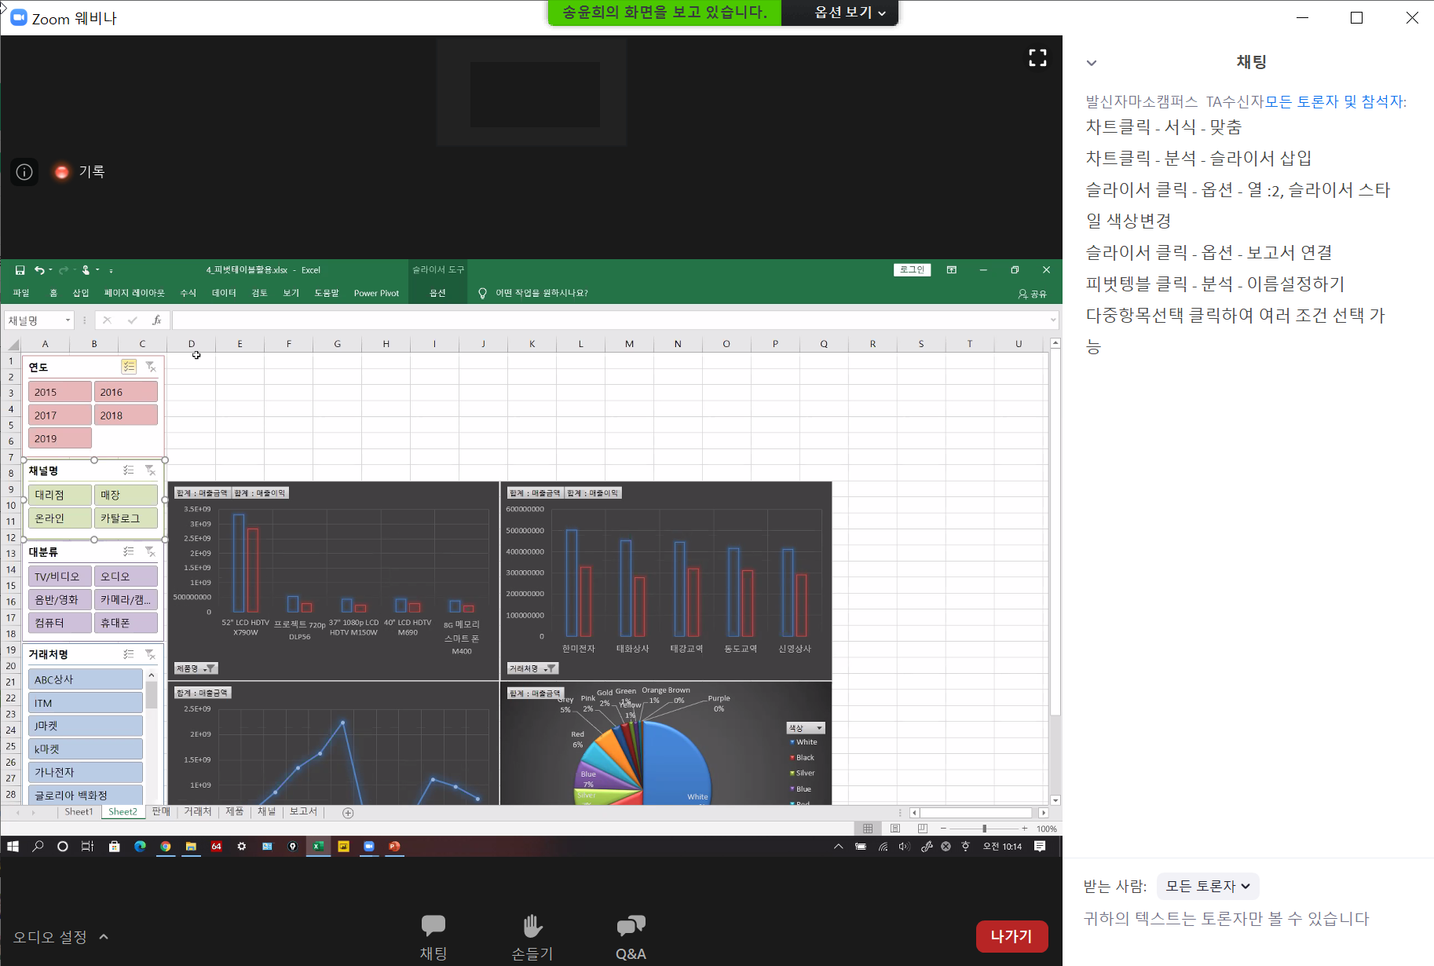Open 옵션 보기 dropdown
This screenshot has width=1434, height=966.
click(x=850, y=13)
